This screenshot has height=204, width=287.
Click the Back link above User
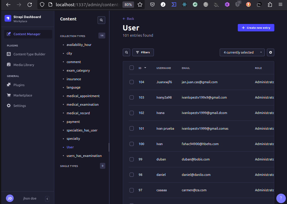tap(128, 18)
